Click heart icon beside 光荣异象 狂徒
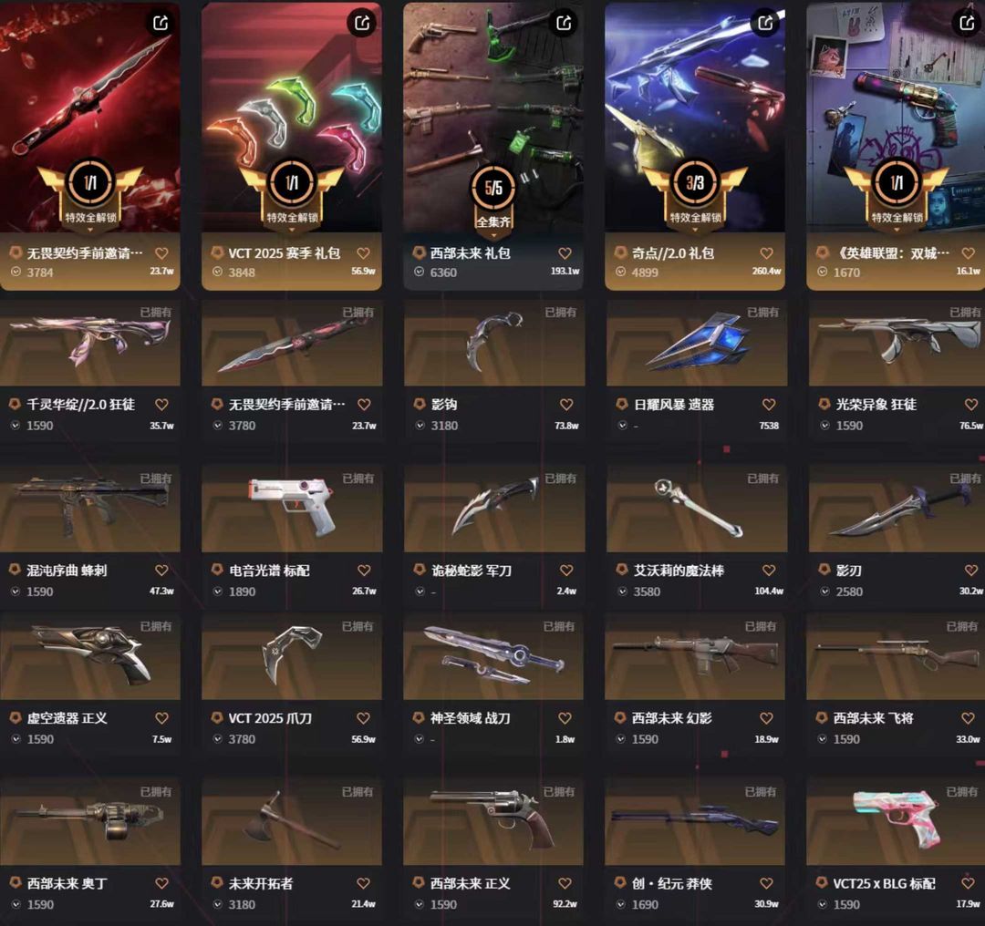Image resolution: width=985 pixels, height=926 pixels. (970, 405)
